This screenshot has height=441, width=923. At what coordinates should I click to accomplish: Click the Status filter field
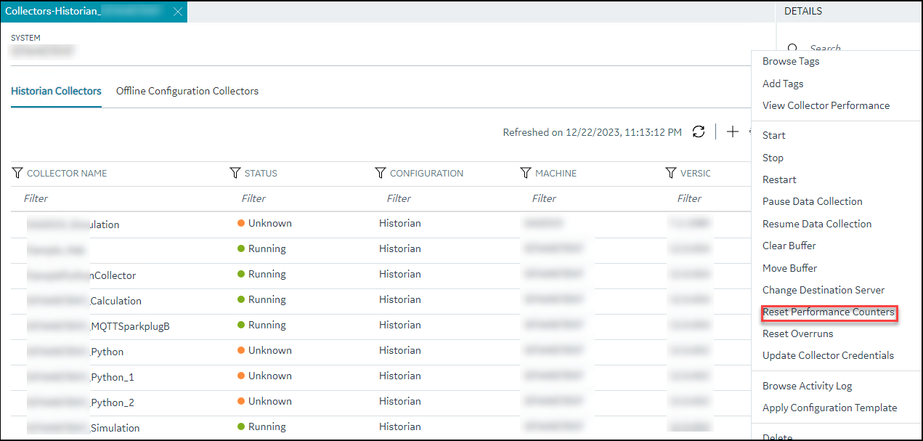(x=301, y=198)
